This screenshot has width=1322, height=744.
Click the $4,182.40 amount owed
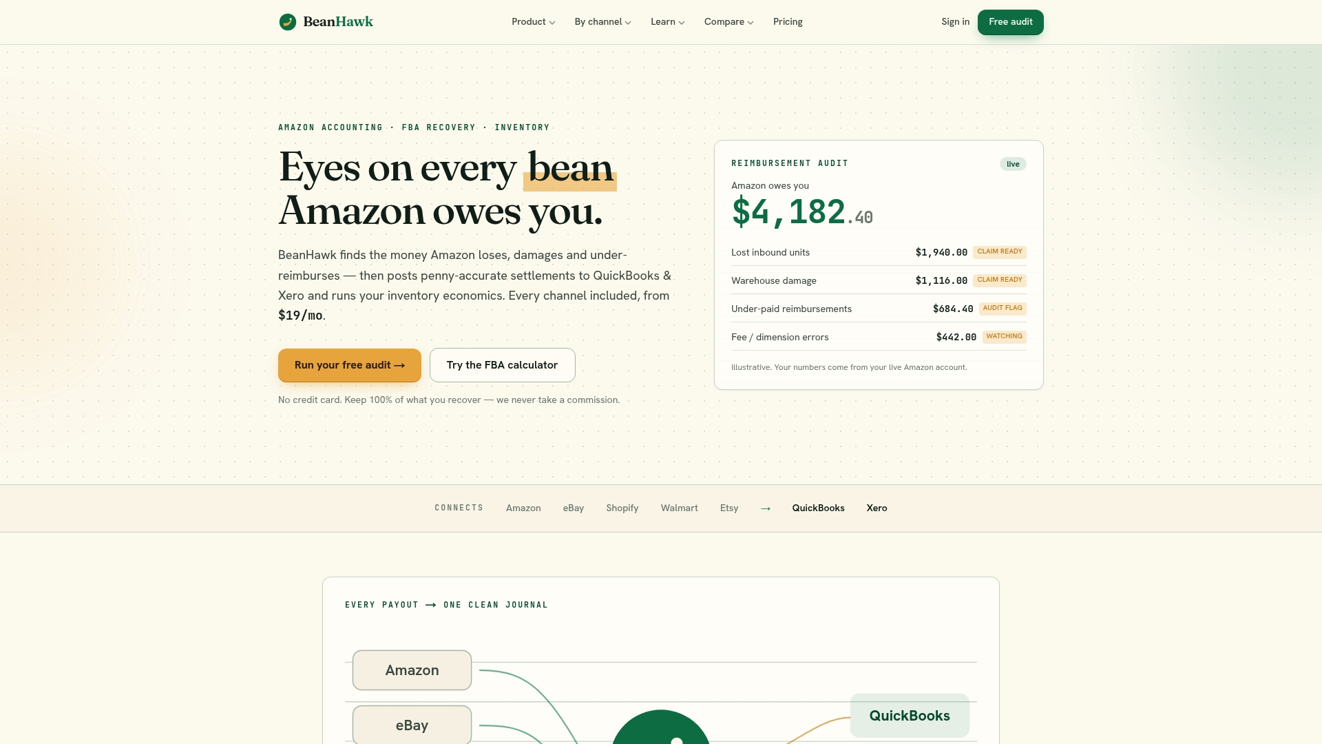pyautogui.click(x=802, y=211)
